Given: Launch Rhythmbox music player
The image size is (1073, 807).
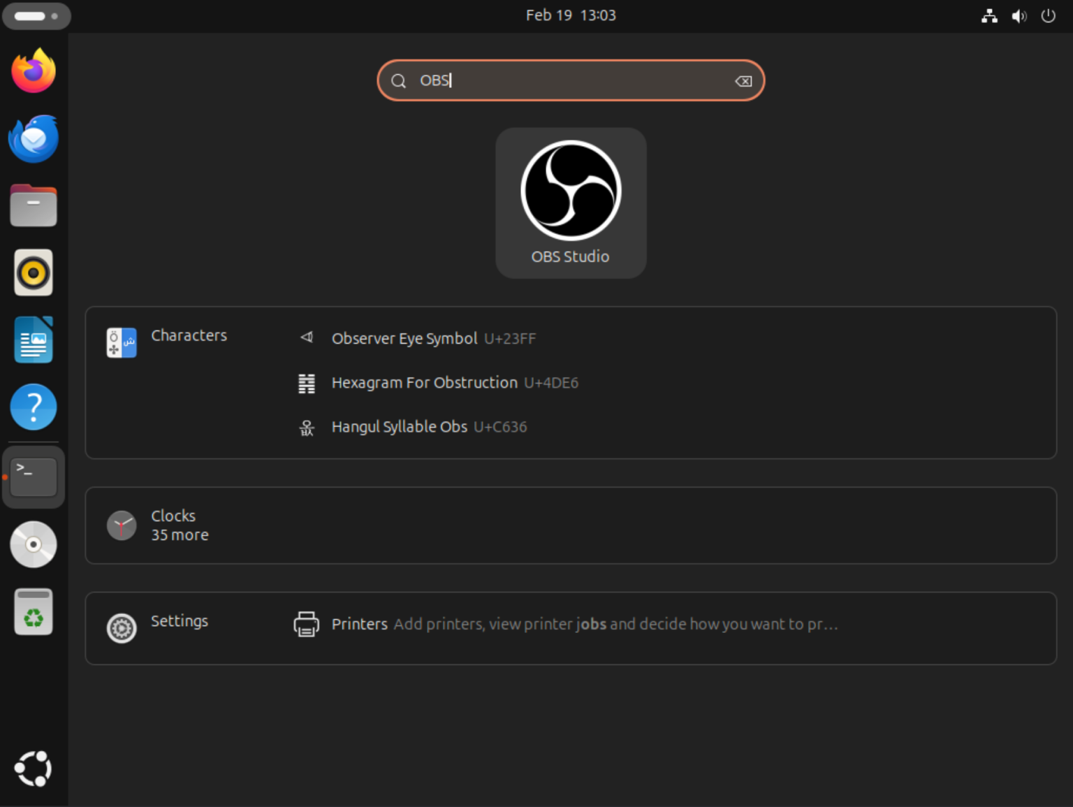Looking at the screenshot, I should (33, 272).
